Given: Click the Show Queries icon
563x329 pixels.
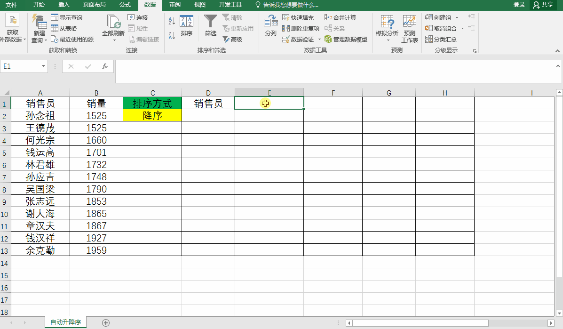Looking at the screenshot, I should click(x=55, y=17).
